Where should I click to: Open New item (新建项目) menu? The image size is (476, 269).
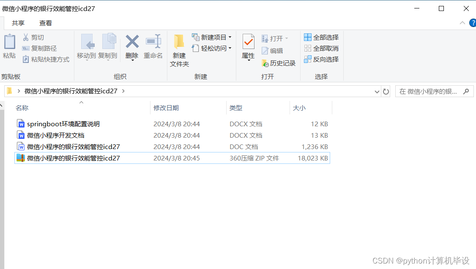point(212,37)
